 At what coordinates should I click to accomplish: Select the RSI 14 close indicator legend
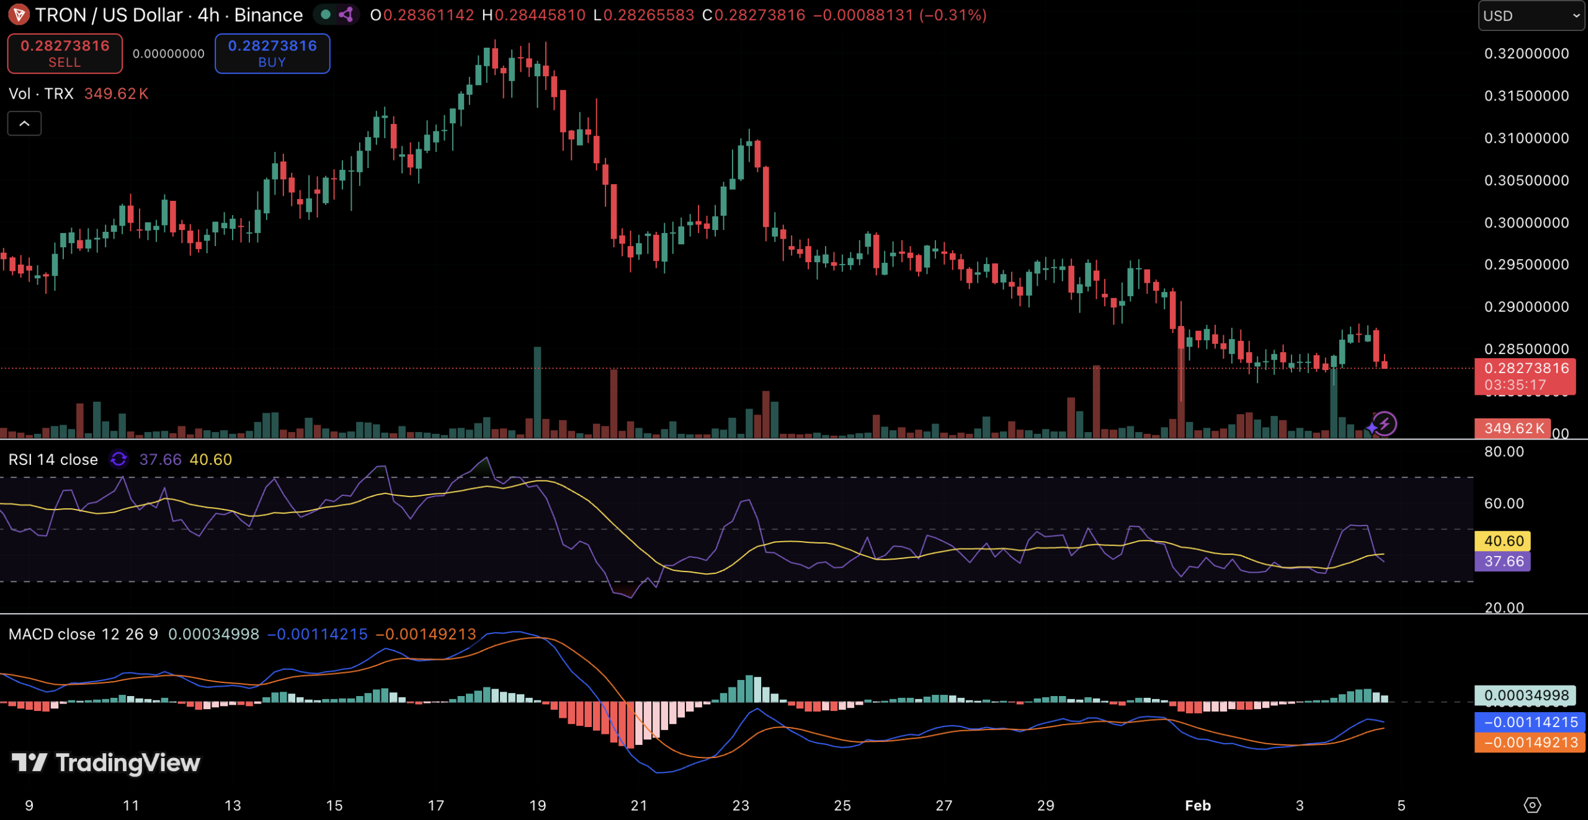[x=53, y=459]
